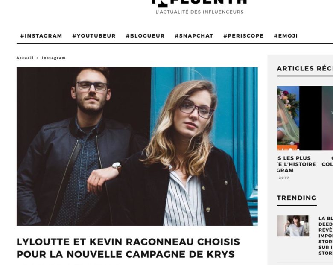The image size is (333, 265).
Task: Open the #PERISCOPE category
Action: click(243, 36)
